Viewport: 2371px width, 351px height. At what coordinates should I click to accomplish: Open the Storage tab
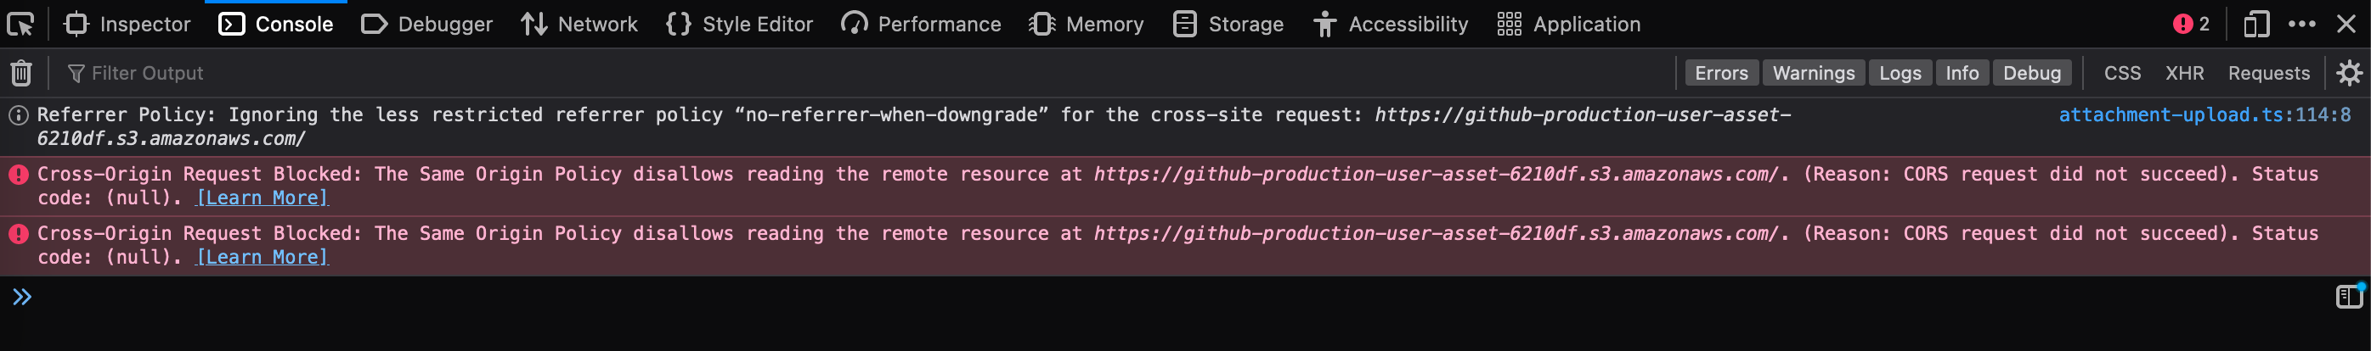tap(1228, 24)
